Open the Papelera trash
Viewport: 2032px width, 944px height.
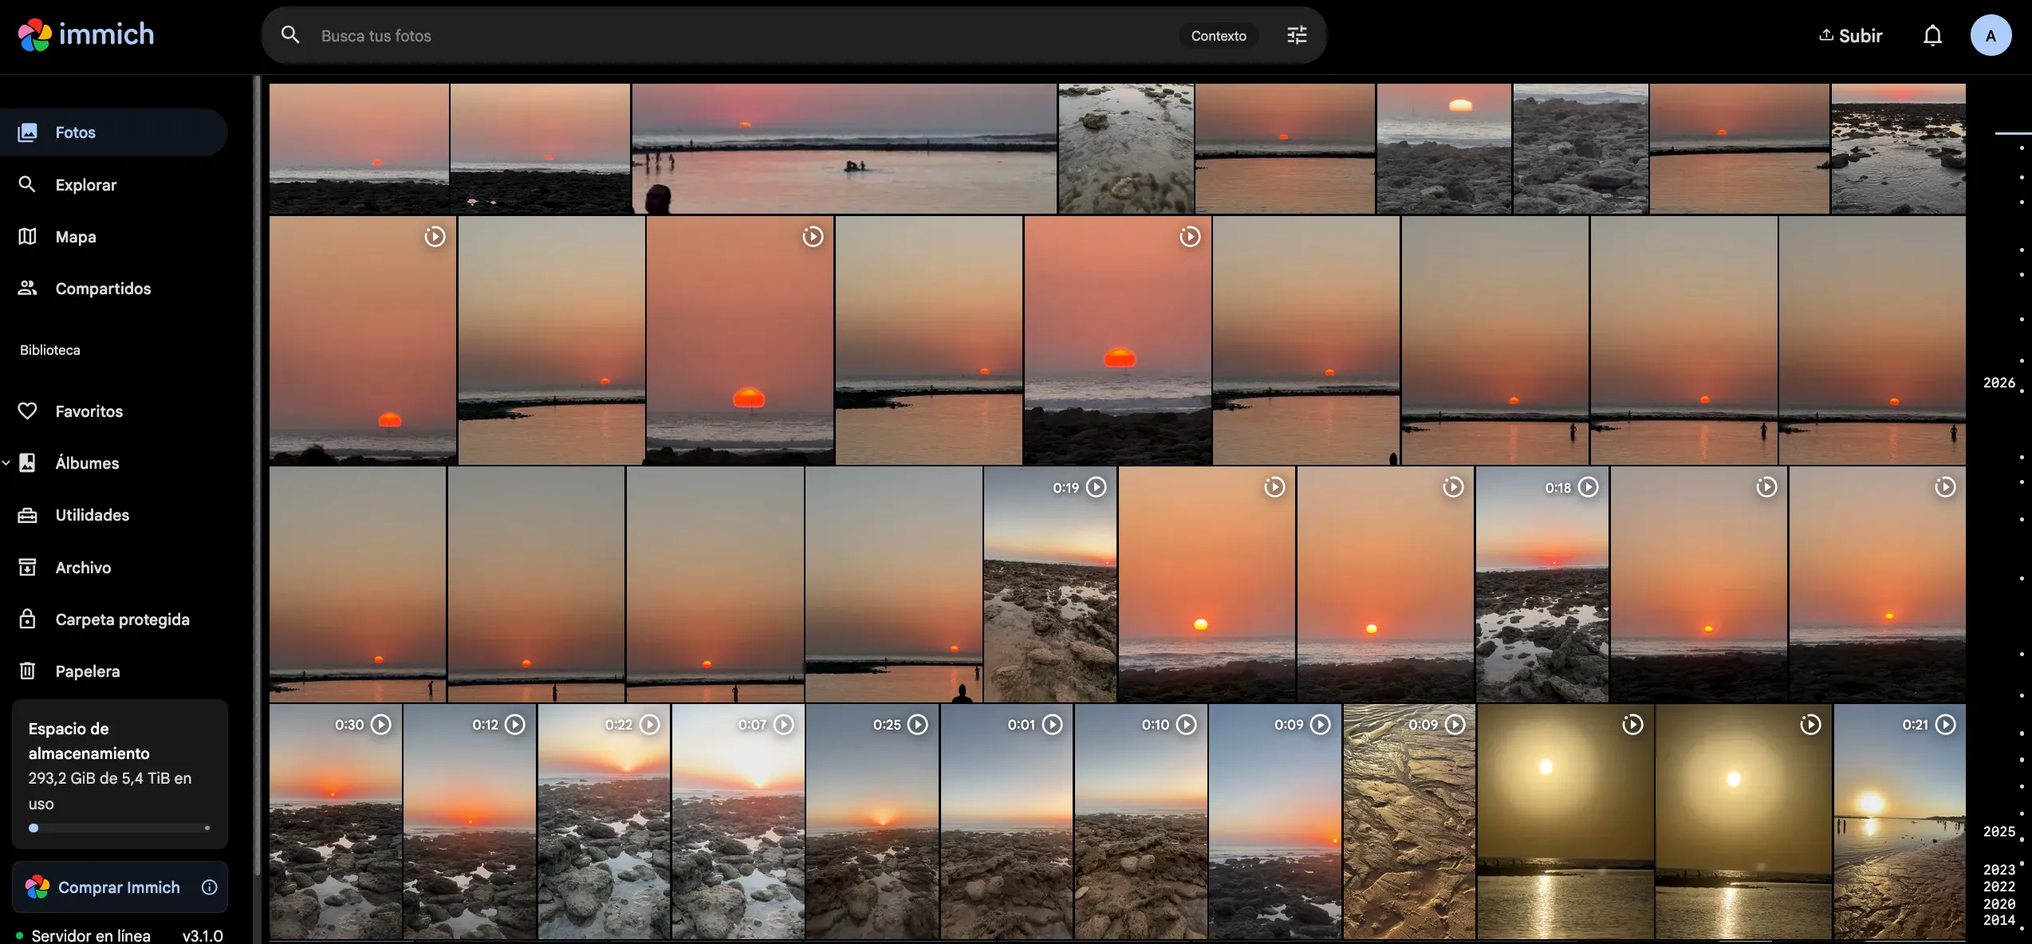point(114,671)
